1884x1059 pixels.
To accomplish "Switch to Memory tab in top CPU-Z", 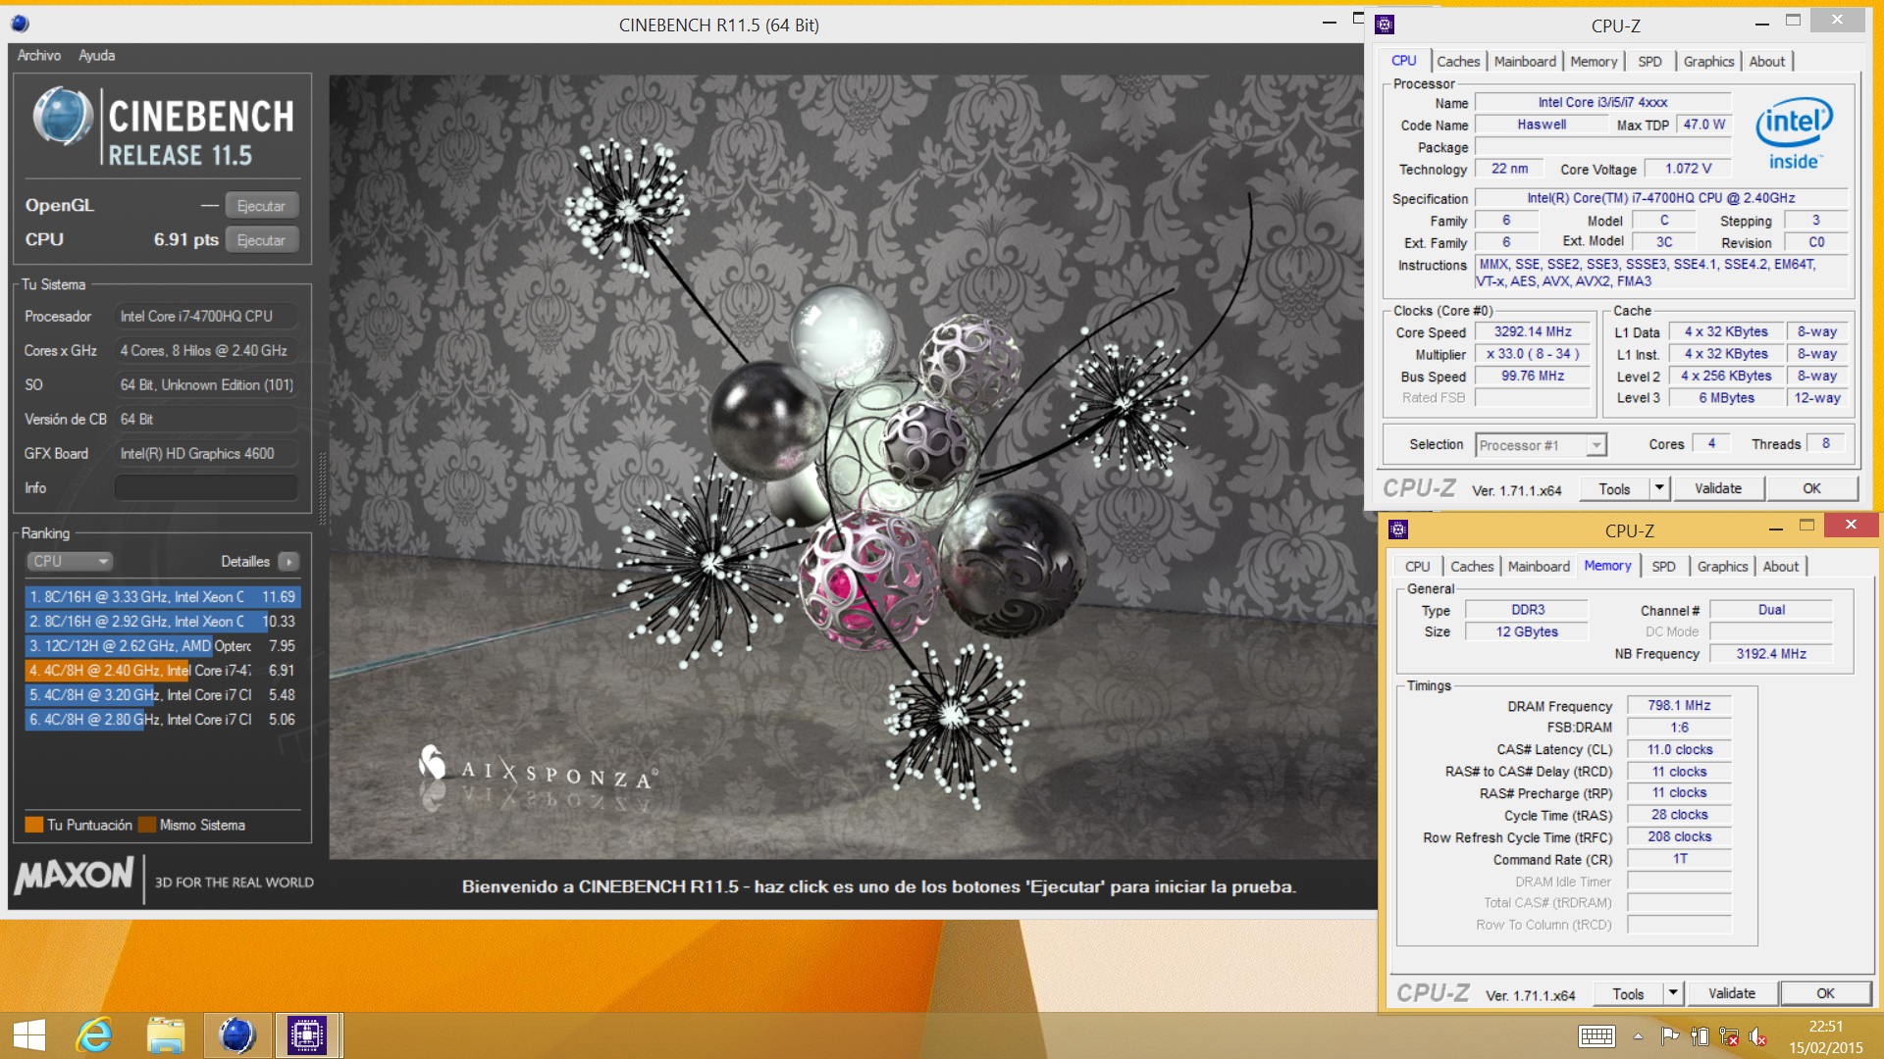I will tap(1594, 61).
